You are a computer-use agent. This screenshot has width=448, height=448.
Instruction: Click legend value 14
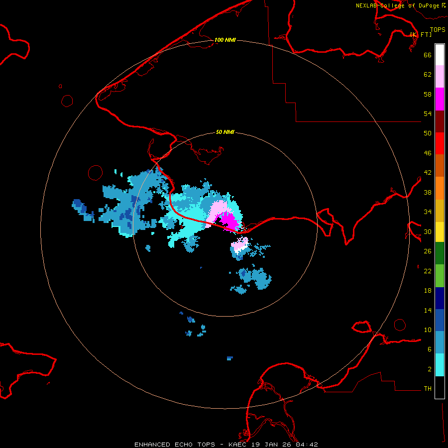pyautogui.click(x=428, y=310)
